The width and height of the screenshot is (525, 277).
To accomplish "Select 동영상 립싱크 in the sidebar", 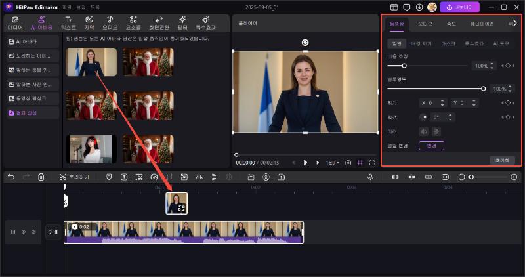I will (x=32, y=99).
